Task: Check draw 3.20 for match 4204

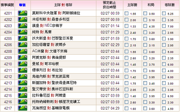Action: click(x=145, y=32)
